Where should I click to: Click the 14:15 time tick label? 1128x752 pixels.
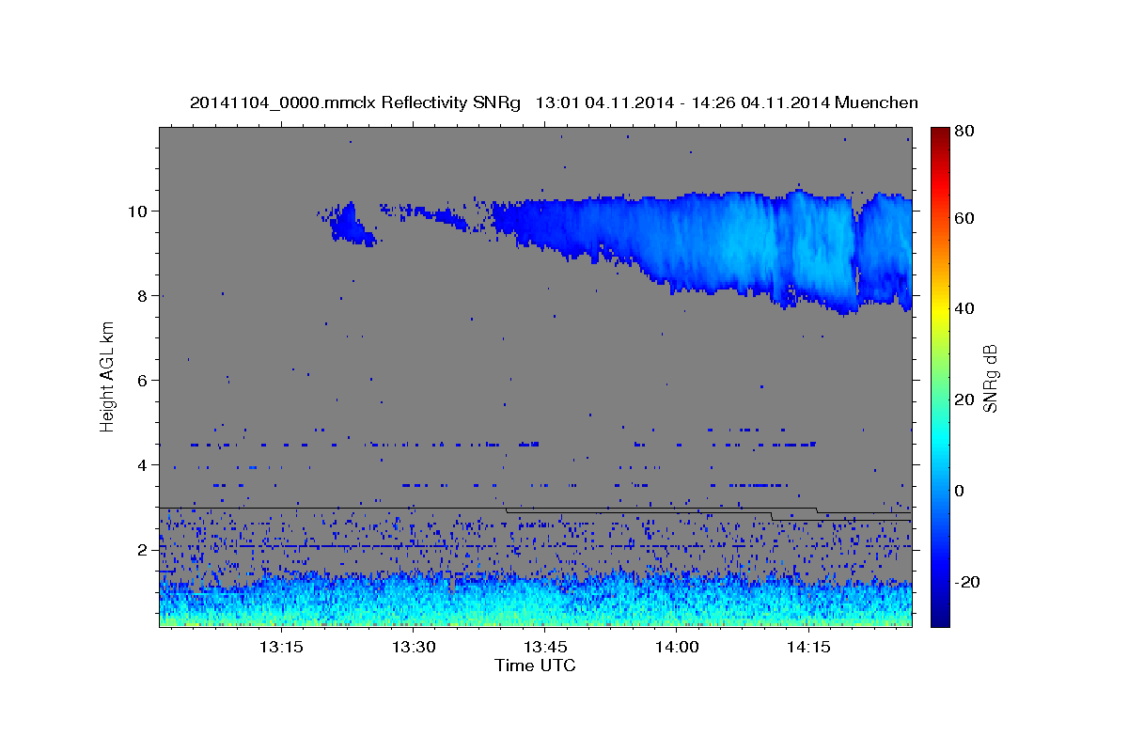[x=808, y=647]
